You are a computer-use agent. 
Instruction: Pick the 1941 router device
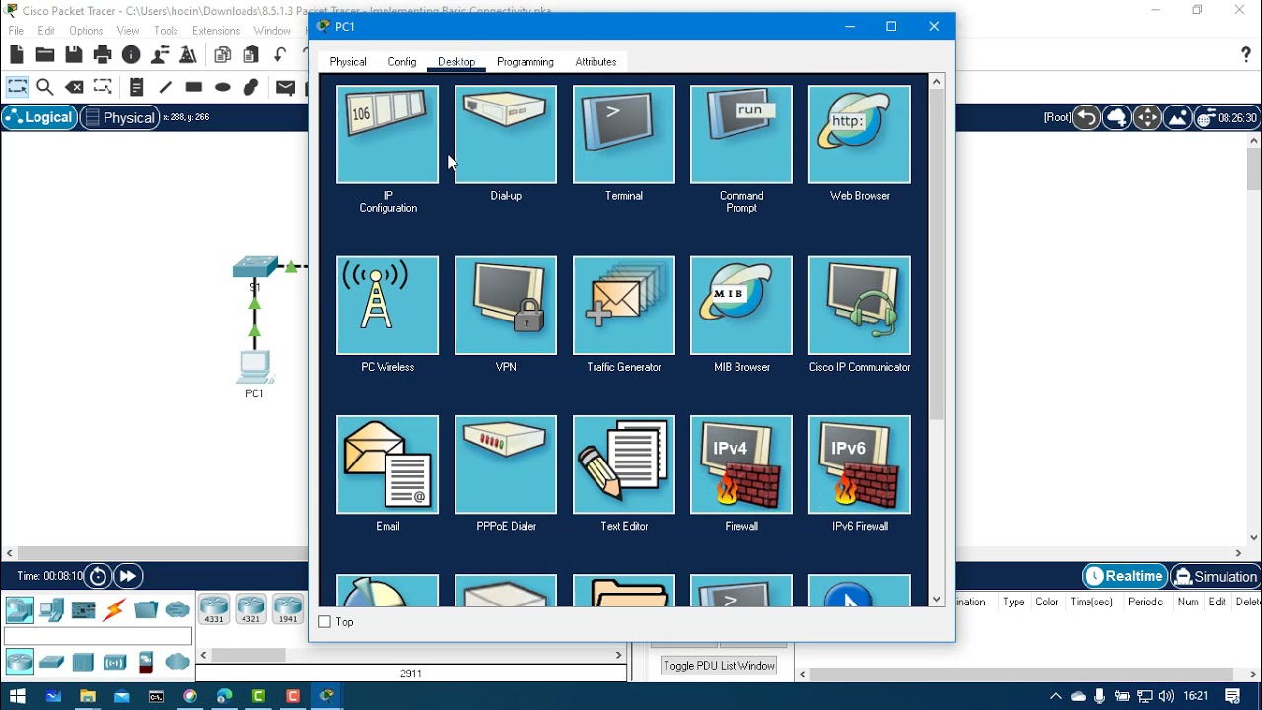(287, 610)
